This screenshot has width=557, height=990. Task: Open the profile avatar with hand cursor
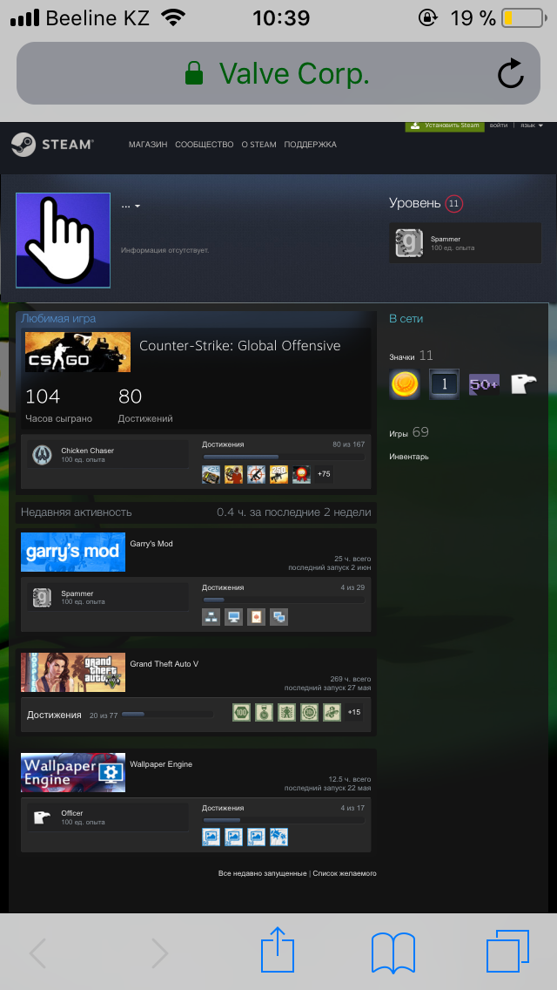[63, 240]
